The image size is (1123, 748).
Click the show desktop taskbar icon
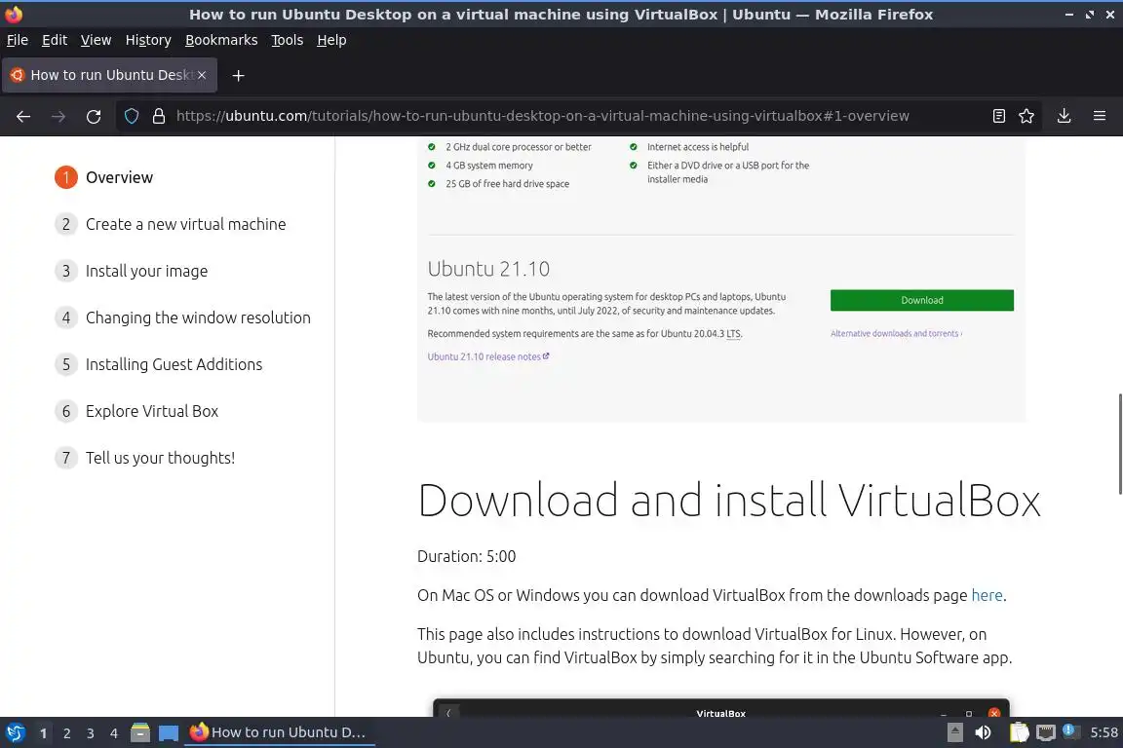pyautogui.click(x=169, y=732)
